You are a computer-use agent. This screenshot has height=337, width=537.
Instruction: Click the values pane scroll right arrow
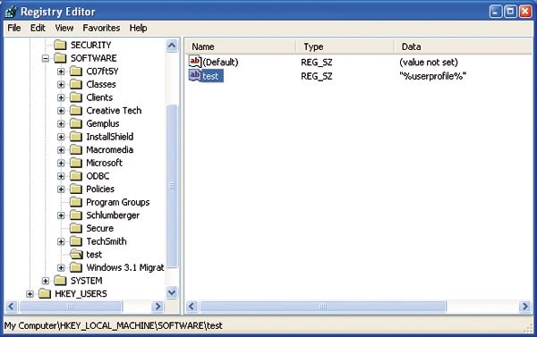(525, 307)
